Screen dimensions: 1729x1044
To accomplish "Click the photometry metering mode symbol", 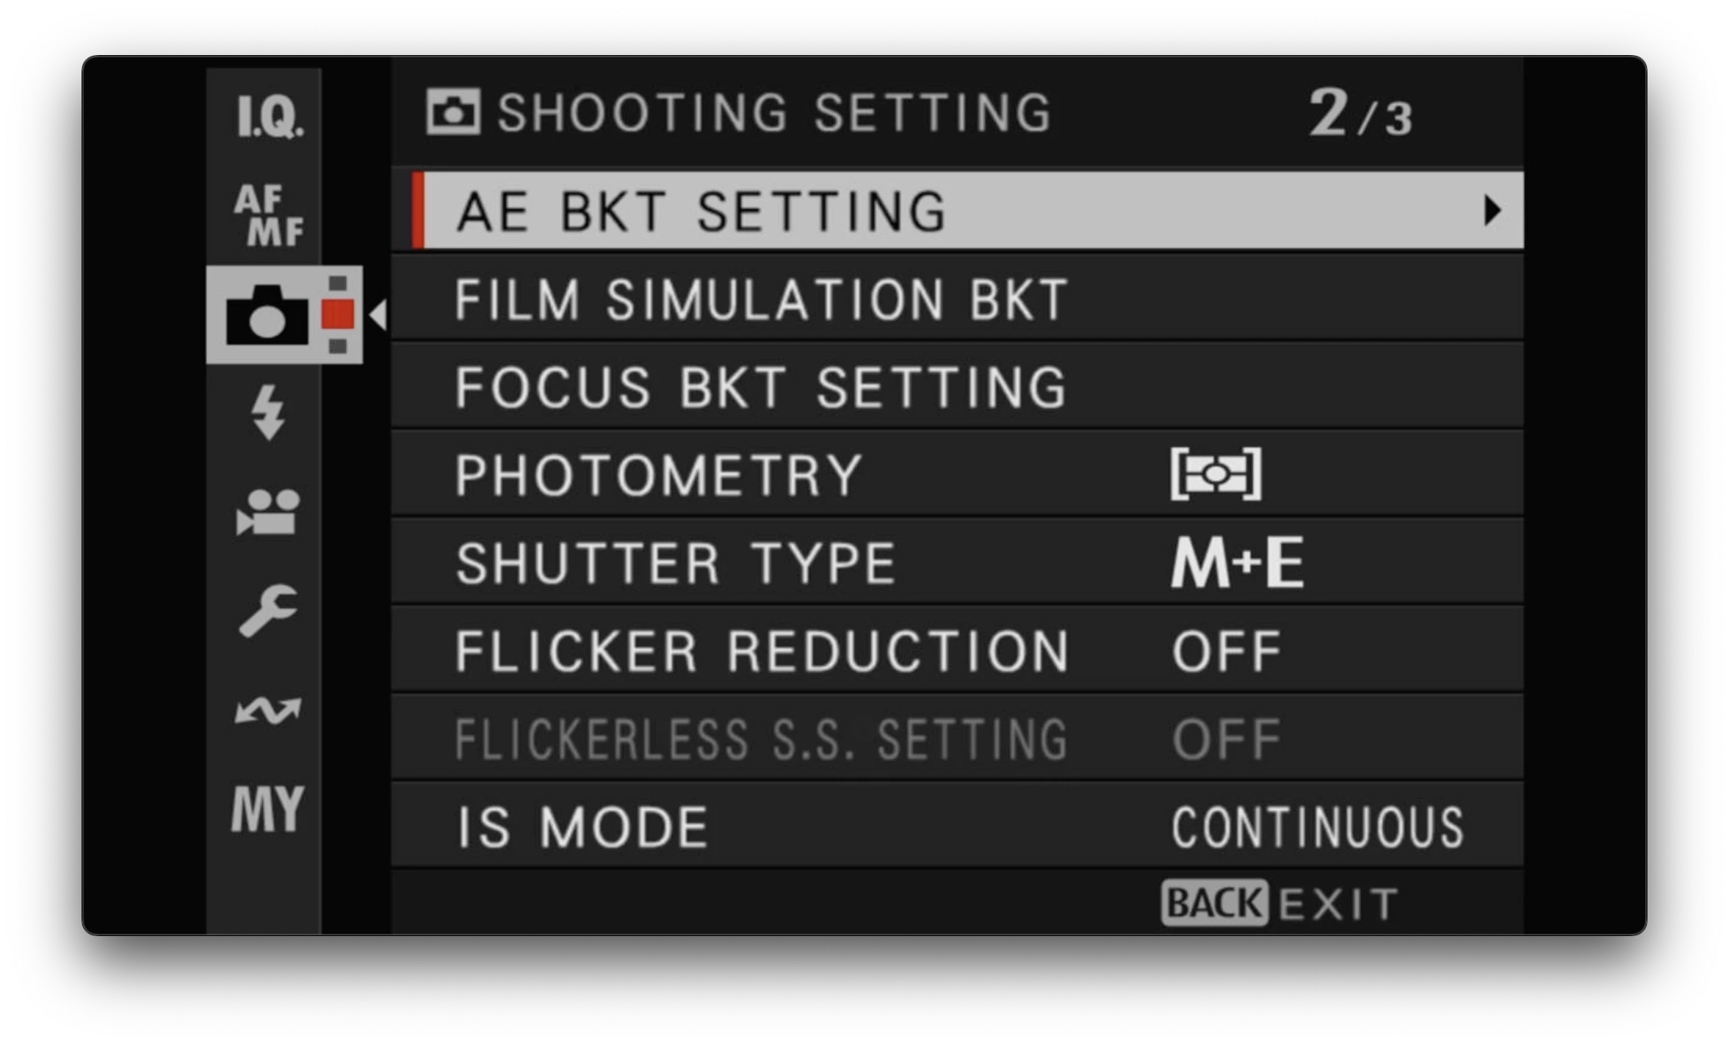I will pyautogui.click(x=1217, y=474).
